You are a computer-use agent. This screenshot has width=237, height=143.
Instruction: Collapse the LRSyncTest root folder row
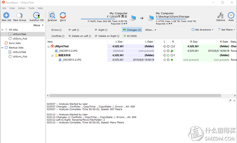(x=49, y=47)
